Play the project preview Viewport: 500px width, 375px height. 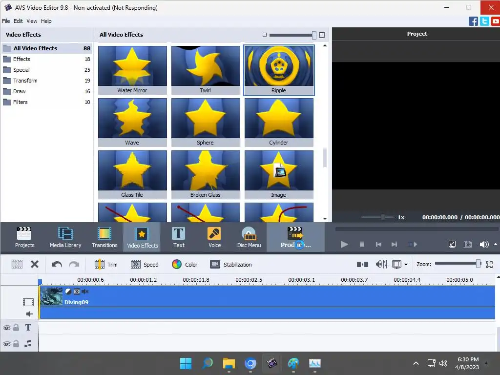pyautogui.click(x=344, y=244)
